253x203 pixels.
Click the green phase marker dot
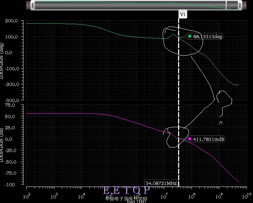click(190, 36)
